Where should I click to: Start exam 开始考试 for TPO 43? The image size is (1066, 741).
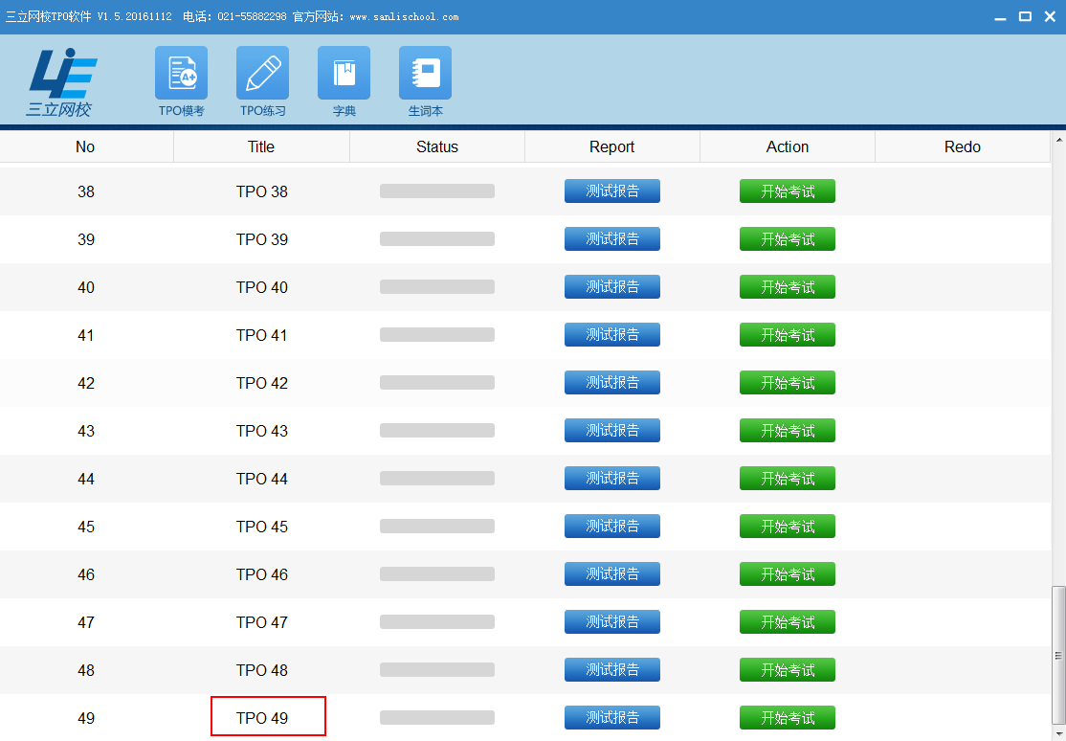788,430
